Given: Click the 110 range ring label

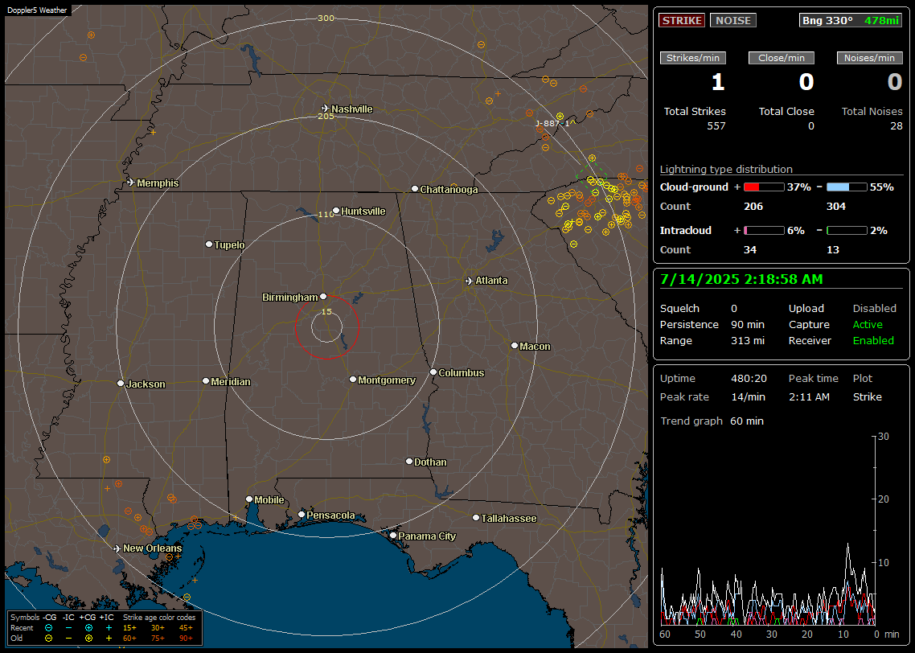Looking at the screenshot, I should pos(326,215).
